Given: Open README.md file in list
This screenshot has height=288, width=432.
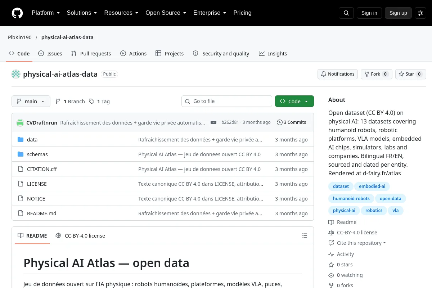Looking at the screenshot, I should click(42, 213).
